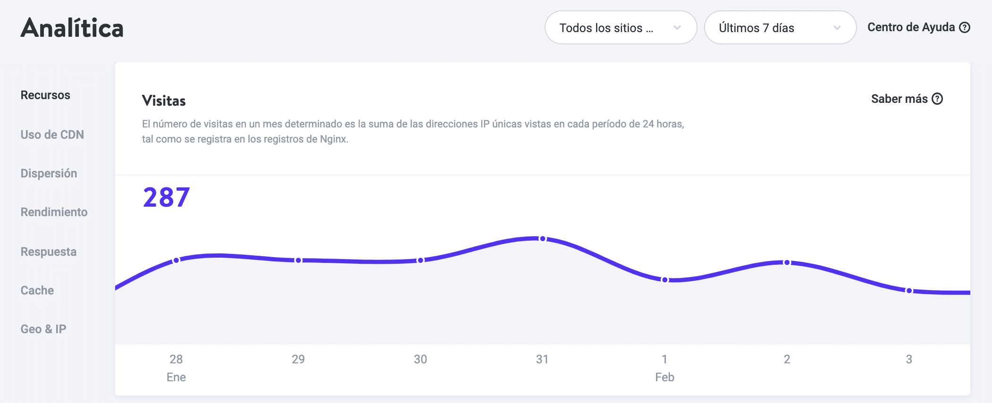992x403 pixels.
Task: Select the Geo & IP tab
Action: [43, 329]
